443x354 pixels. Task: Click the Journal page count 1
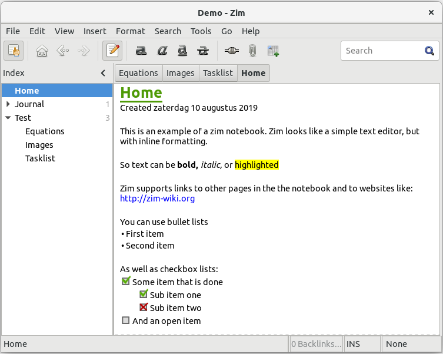108,104
